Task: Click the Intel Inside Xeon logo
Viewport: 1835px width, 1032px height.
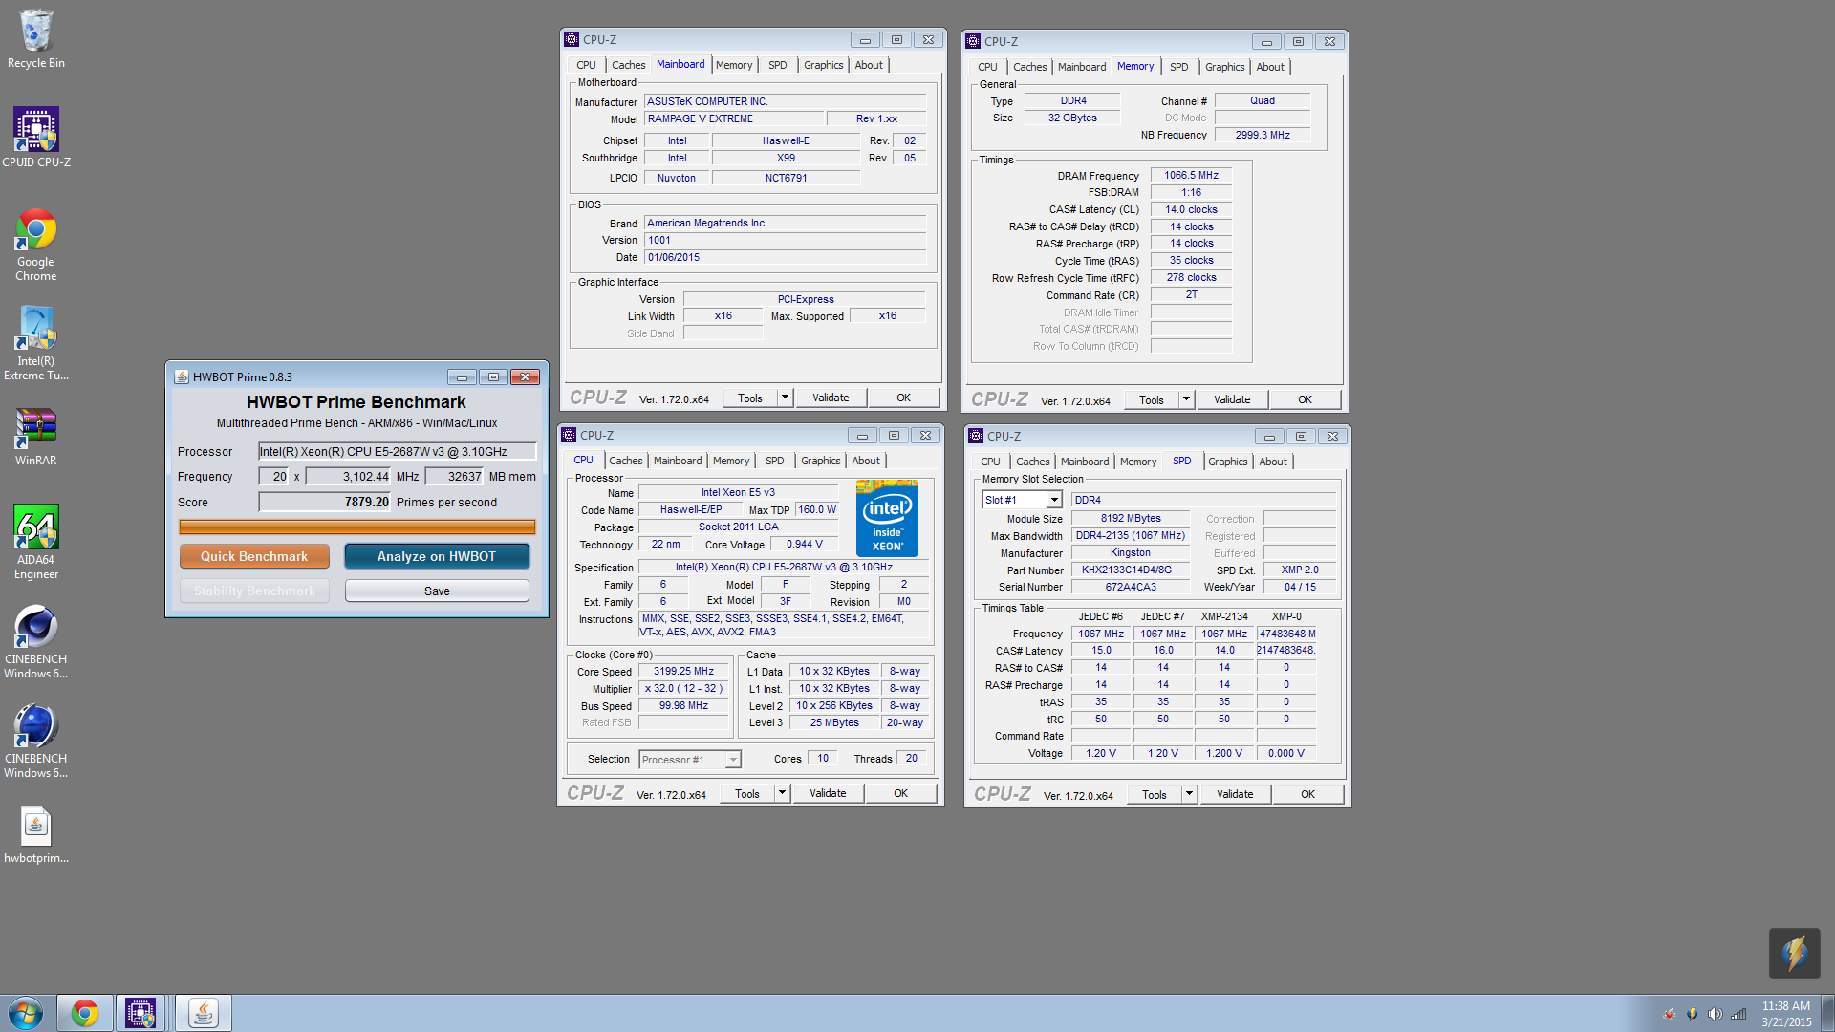Action: pyautogui.click(x=887, y=518)
